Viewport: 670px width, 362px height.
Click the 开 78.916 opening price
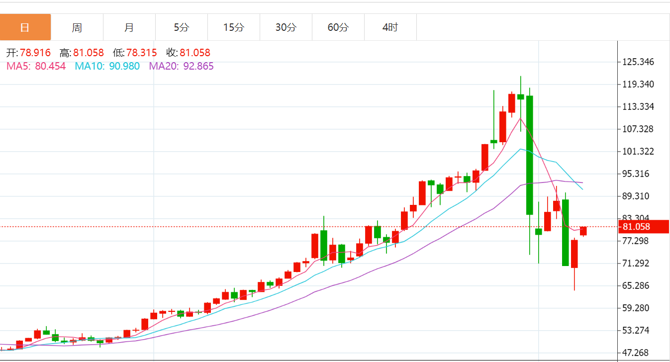28,53
